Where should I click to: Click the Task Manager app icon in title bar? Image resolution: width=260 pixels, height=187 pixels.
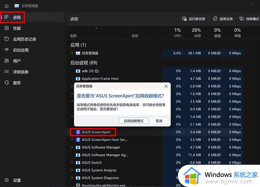point(17,6)
